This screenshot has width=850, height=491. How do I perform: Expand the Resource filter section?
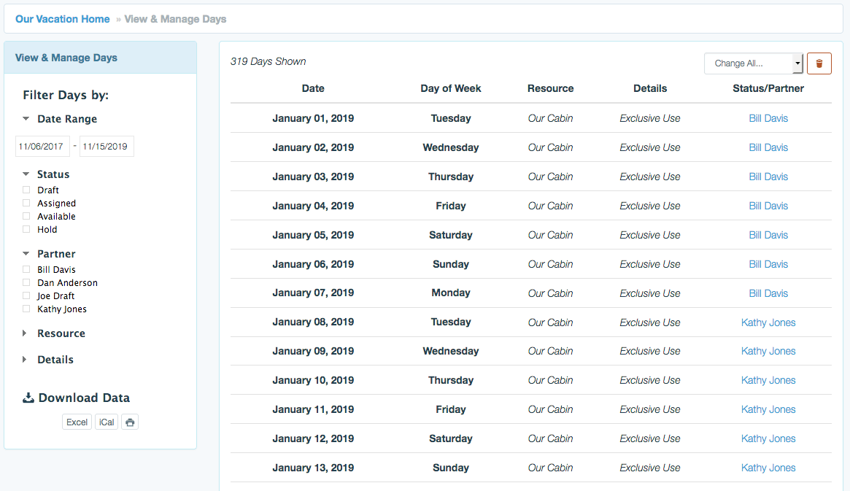pyautogui.click(x=24, y=333)
